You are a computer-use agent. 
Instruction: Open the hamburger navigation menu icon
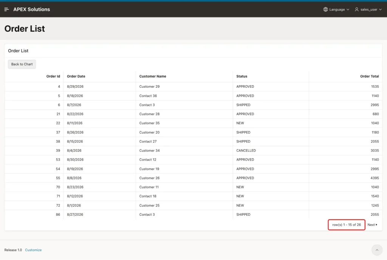pos(7,9)
